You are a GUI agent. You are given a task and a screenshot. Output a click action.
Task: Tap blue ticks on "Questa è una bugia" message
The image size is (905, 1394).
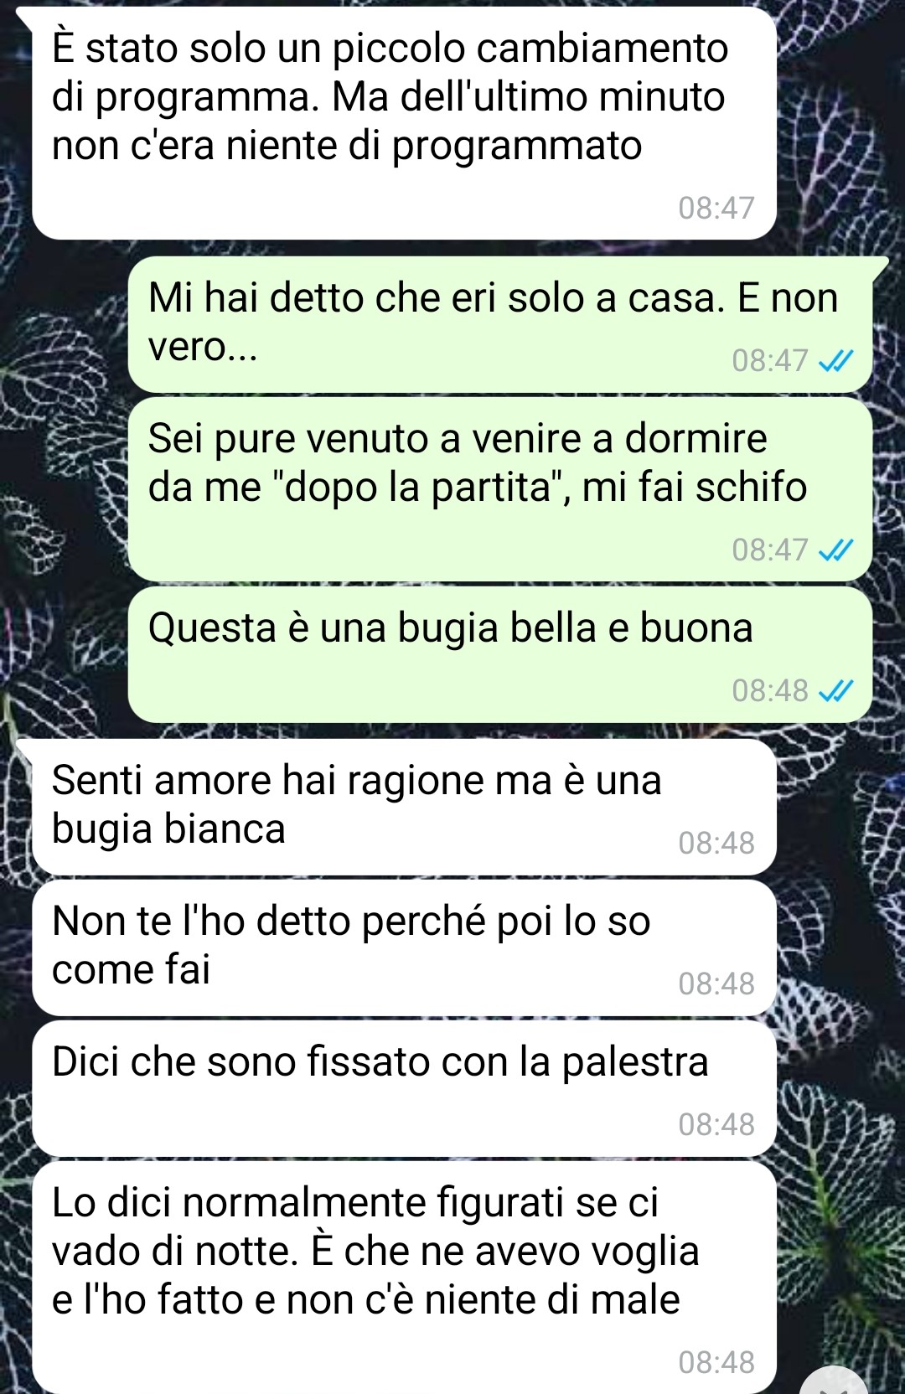click(x=835, y=690)
